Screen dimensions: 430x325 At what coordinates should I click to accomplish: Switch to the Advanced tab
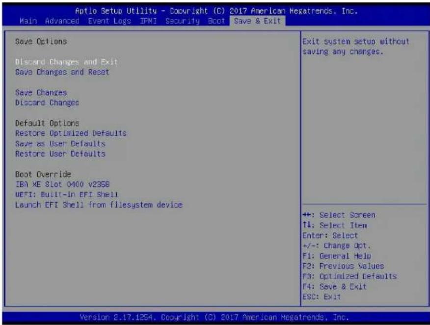point(62,21)
